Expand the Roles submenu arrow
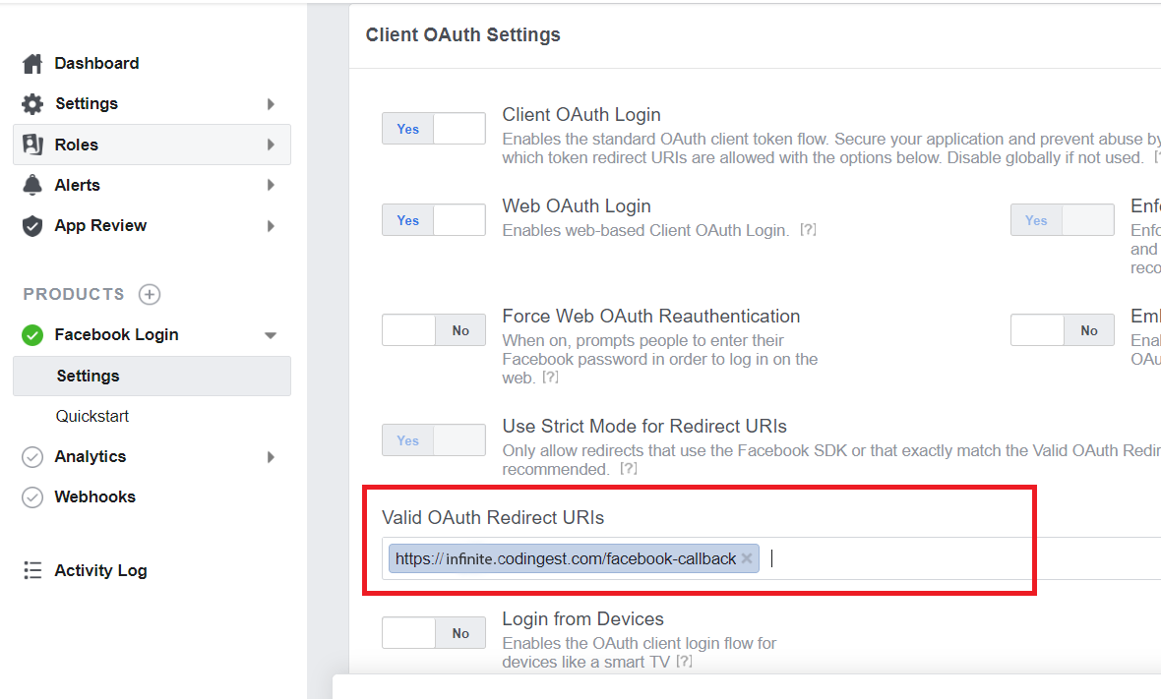The height and width of the screenshot is (699, 1161). pos(271,145)
